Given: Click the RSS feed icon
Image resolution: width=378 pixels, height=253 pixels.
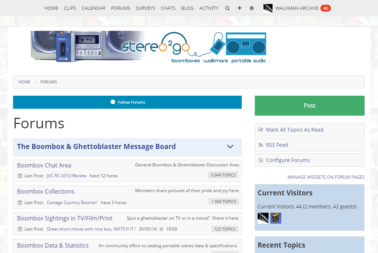Looking at the screenshot, I should pyautogui.click(x=261, y=145).
